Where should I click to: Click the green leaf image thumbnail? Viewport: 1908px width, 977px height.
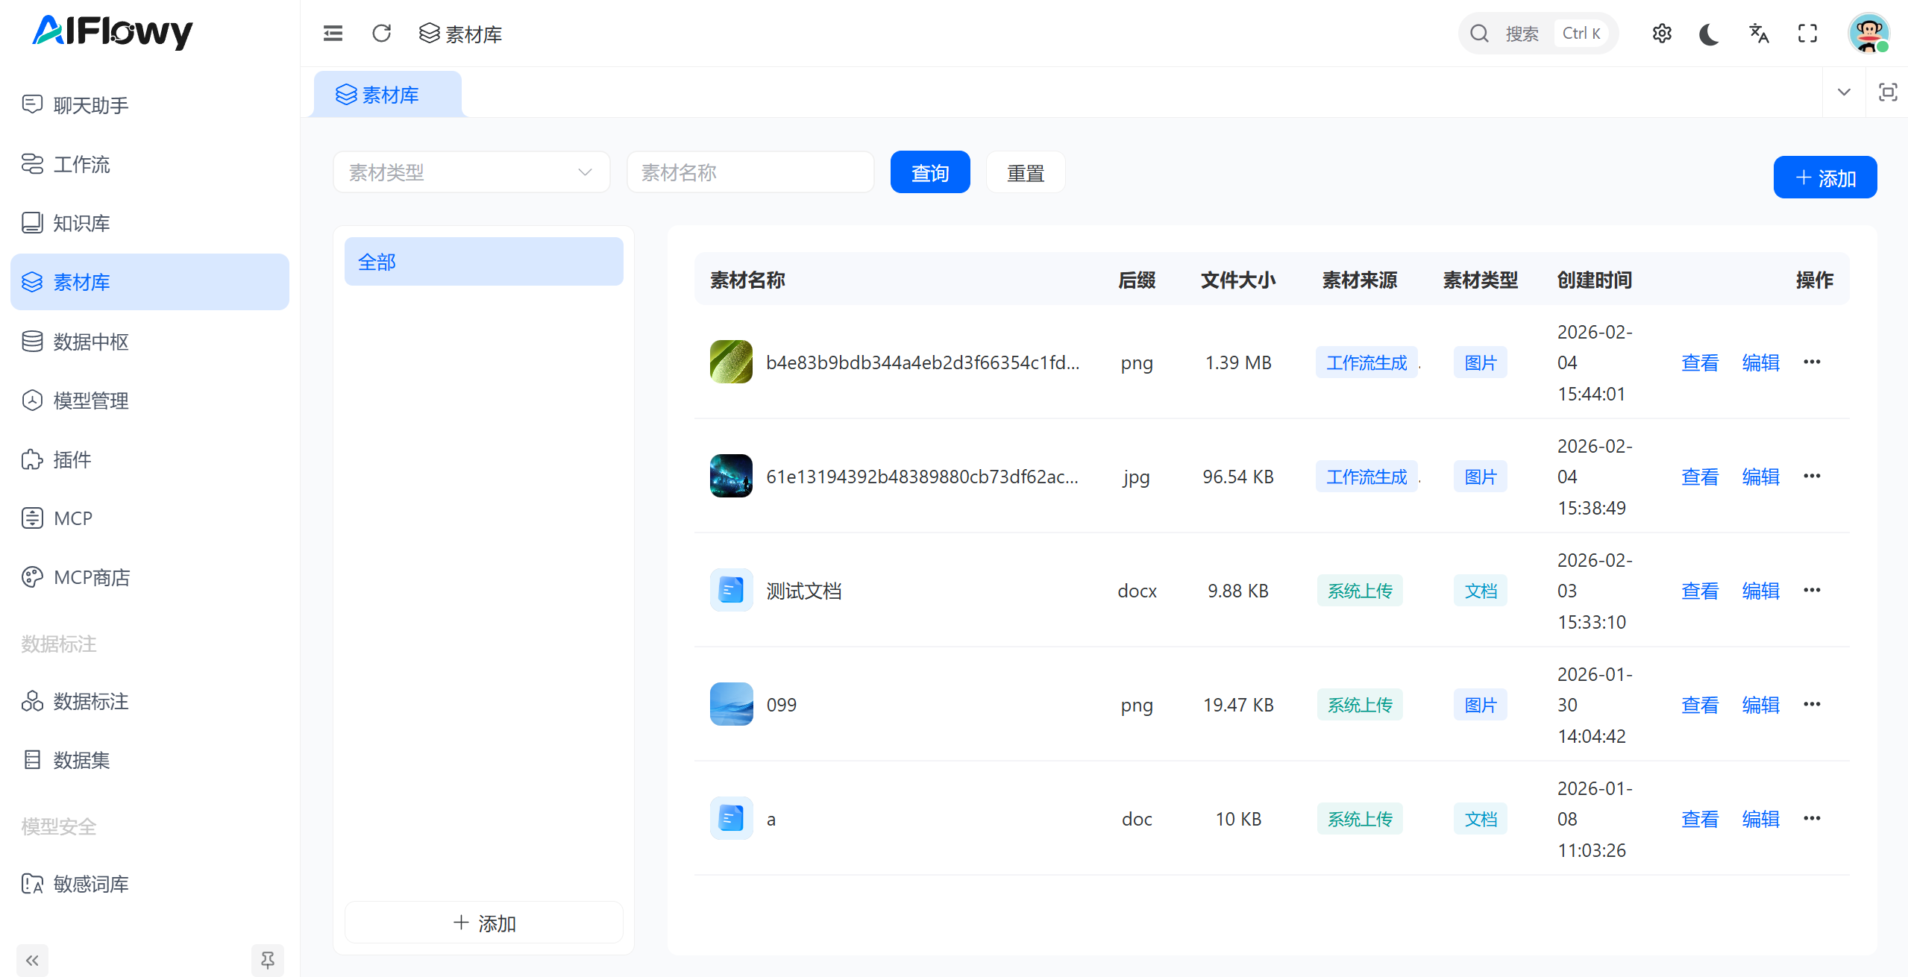730,362
